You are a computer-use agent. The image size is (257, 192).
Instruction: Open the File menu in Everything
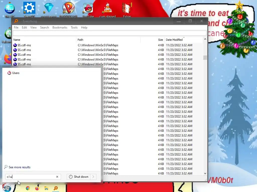pos(16,27)
